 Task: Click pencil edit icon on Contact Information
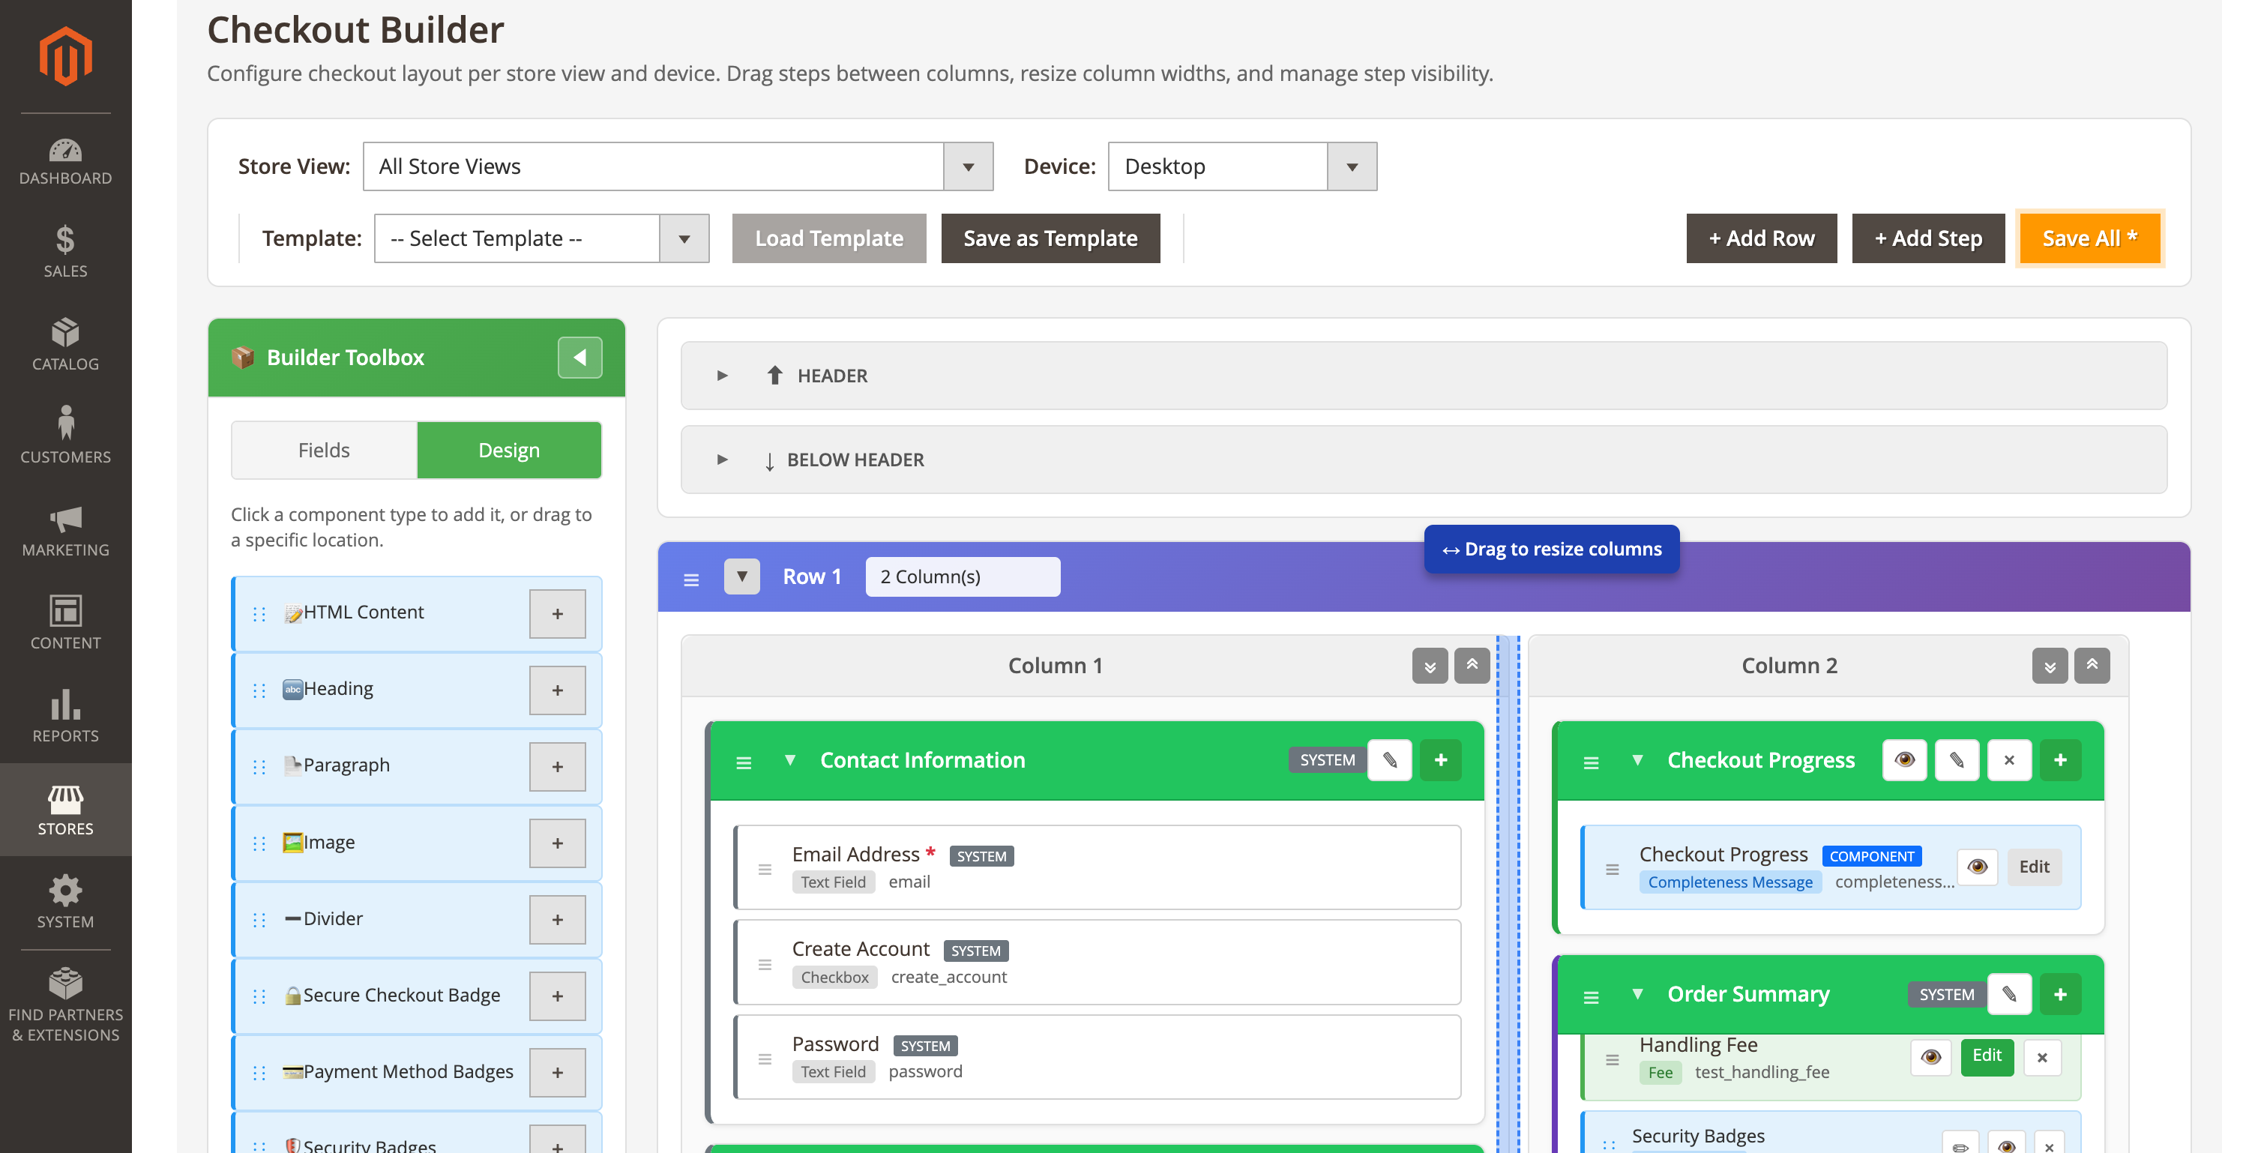[1390, 759]
